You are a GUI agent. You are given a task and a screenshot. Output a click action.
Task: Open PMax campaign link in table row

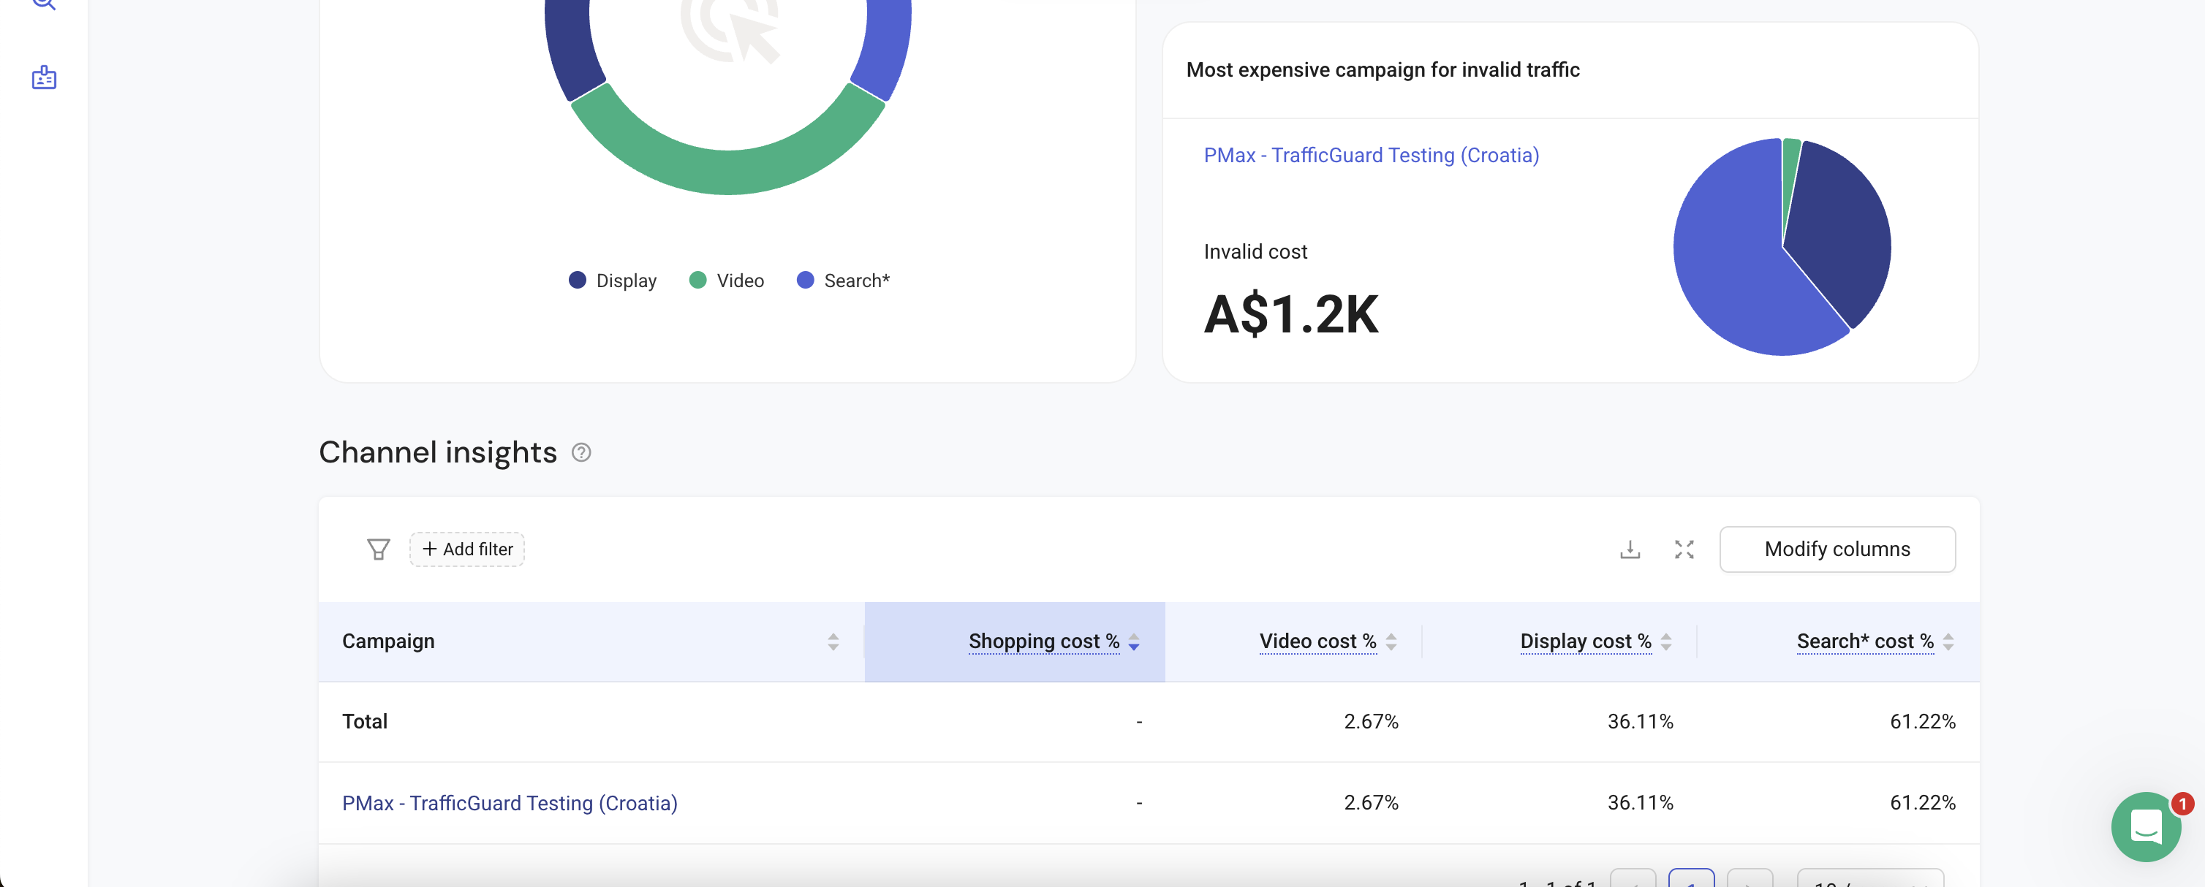(510, 803)
